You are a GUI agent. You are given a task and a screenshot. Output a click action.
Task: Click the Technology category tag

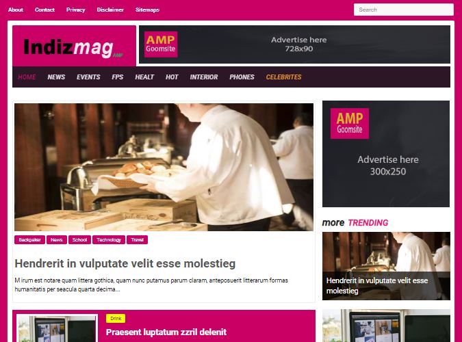pyautogui.click(x=109, y=240)
